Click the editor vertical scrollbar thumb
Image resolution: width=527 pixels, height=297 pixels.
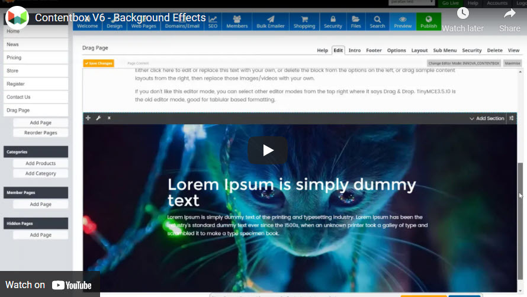pyautogui.click(x=520, y=221)
